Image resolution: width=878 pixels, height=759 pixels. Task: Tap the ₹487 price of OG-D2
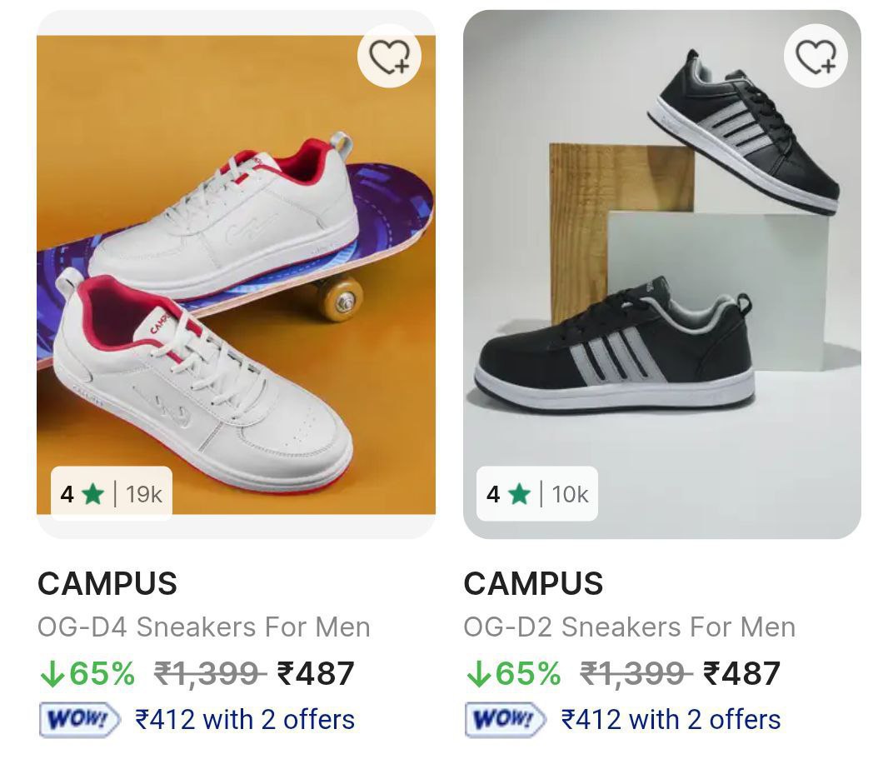[x=741, y=673]
